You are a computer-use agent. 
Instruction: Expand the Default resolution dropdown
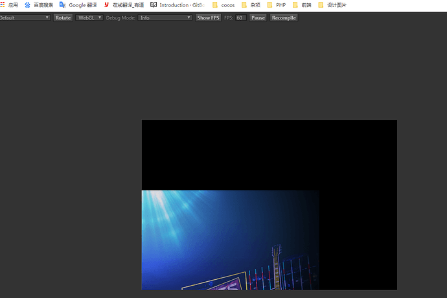pyautogui.click(x=25, y=17)
